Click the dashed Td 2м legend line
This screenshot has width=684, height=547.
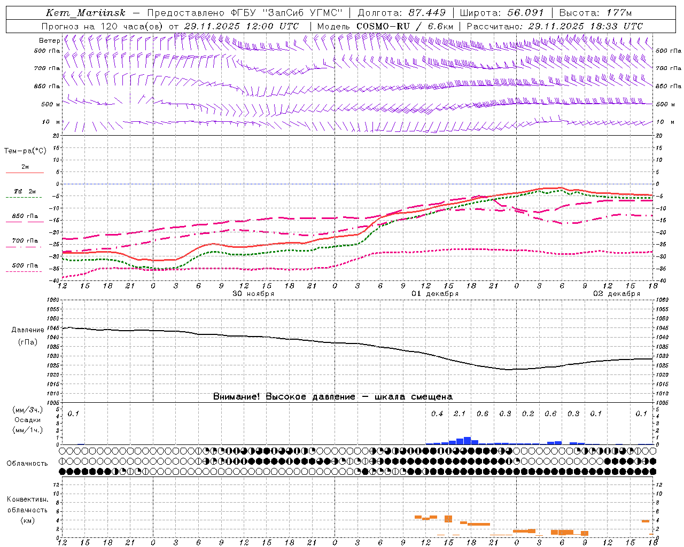24,197
